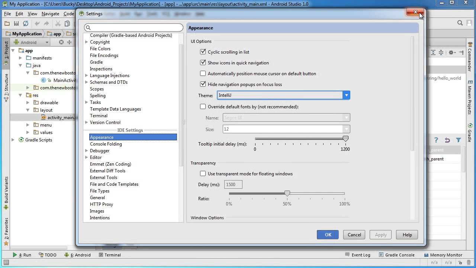Open the Navigate menu
Screen dimensions: 476x268
point(50,13)
